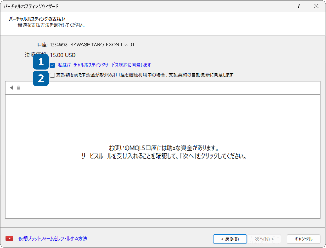
Task: Click the バーチャルホスティングの支払い heading
Action: pos(37,19)
